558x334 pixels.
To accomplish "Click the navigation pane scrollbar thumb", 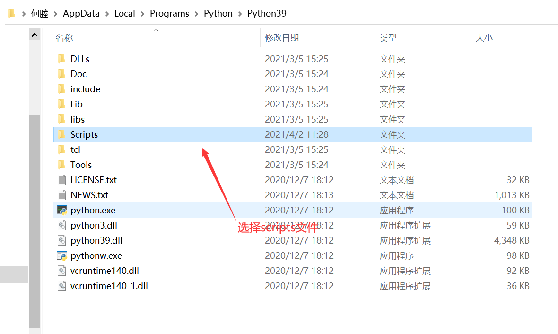I will [35, 221].
